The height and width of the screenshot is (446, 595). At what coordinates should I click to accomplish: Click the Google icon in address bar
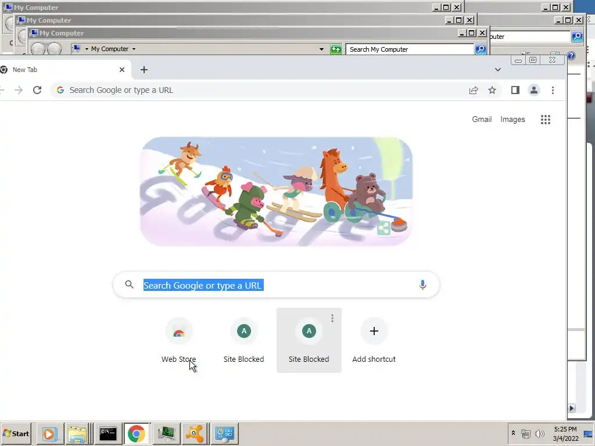coord(60,90)
